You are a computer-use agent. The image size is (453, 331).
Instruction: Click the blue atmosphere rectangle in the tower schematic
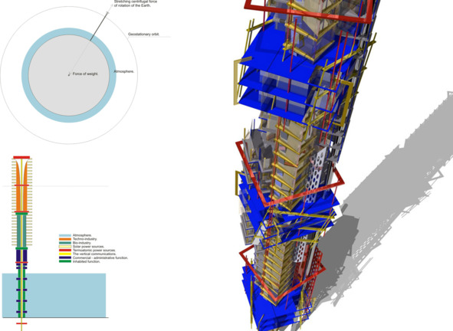[54, 295]
